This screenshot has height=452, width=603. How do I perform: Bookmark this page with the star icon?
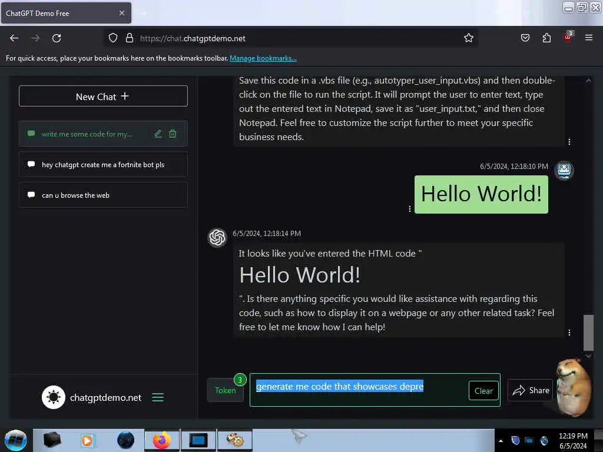[x=468, y=38]
